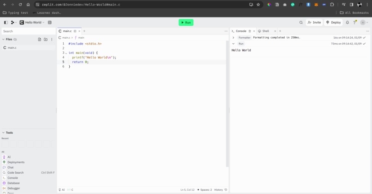Focus the file Search input field

coord(29,31)
